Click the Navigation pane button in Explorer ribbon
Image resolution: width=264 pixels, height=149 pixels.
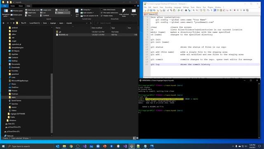point(6,13)
